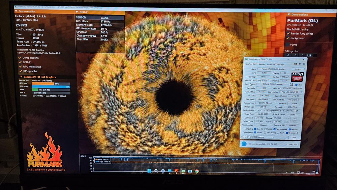This screenshot has width=337, height=190.
Task: Click the Close button in GPU-Z
Action: point(294,137)
